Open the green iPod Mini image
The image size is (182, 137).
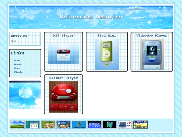(107, 54)
